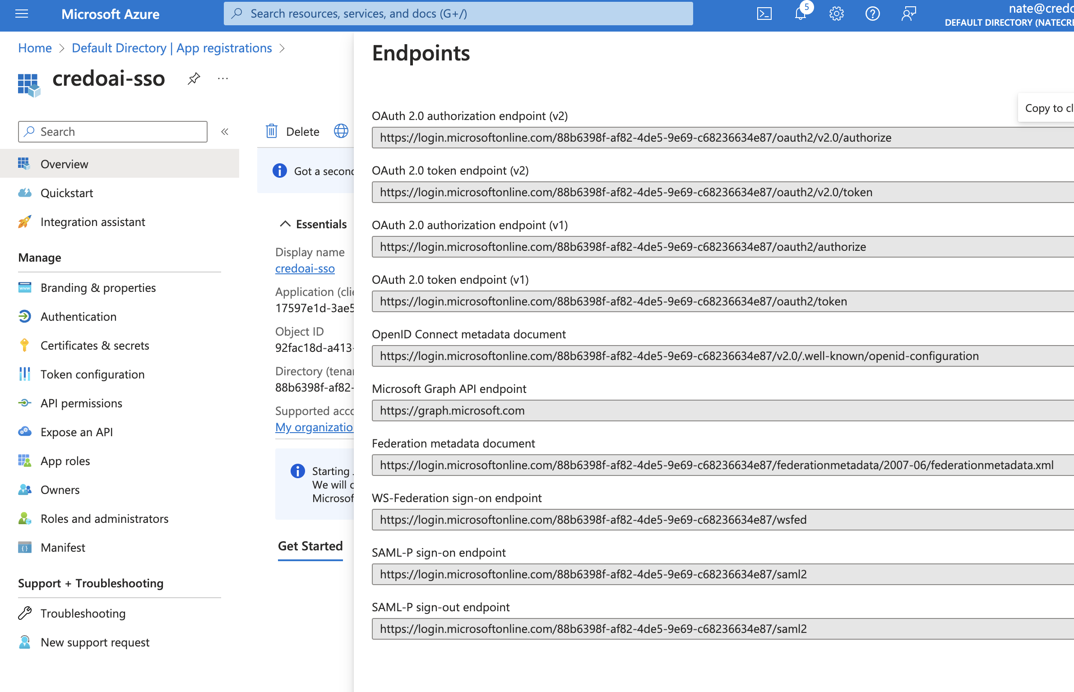This screenshot has width=1074, height=692.
Task: Select the OAuth 2.0 token endpoint (v1) URL
Action: [723, 301]
